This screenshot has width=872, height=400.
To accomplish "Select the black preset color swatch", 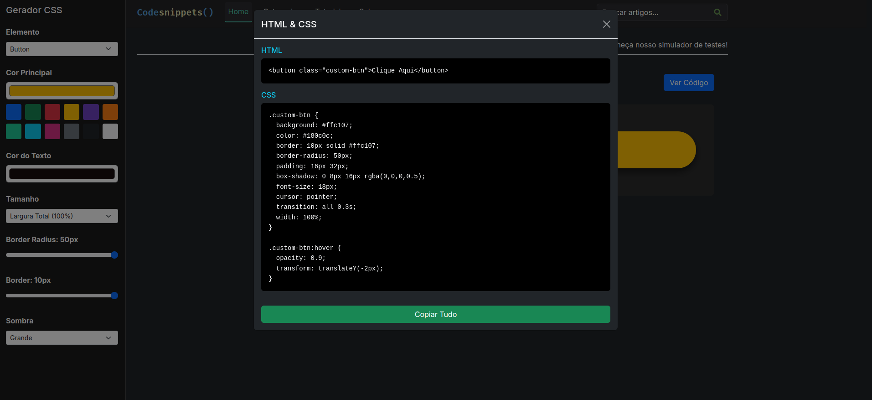I will point(91,131).
